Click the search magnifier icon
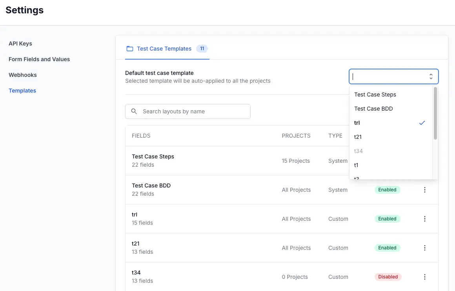The image size is (455, 291). click(134, 111)
